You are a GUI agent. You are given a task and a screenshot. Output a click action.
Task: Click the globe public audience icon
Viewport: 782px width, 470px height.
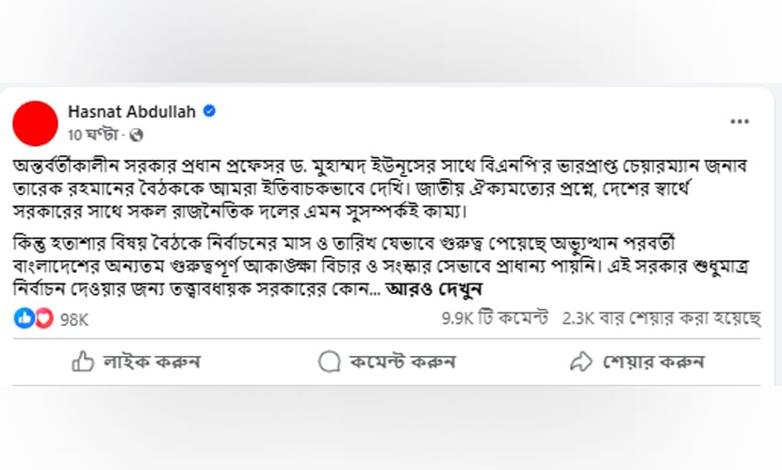(137, 135)
